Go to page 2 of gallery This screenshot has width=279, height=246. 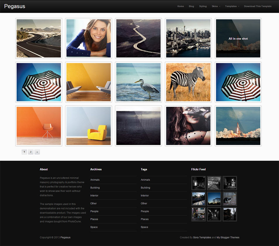[31, 152]
